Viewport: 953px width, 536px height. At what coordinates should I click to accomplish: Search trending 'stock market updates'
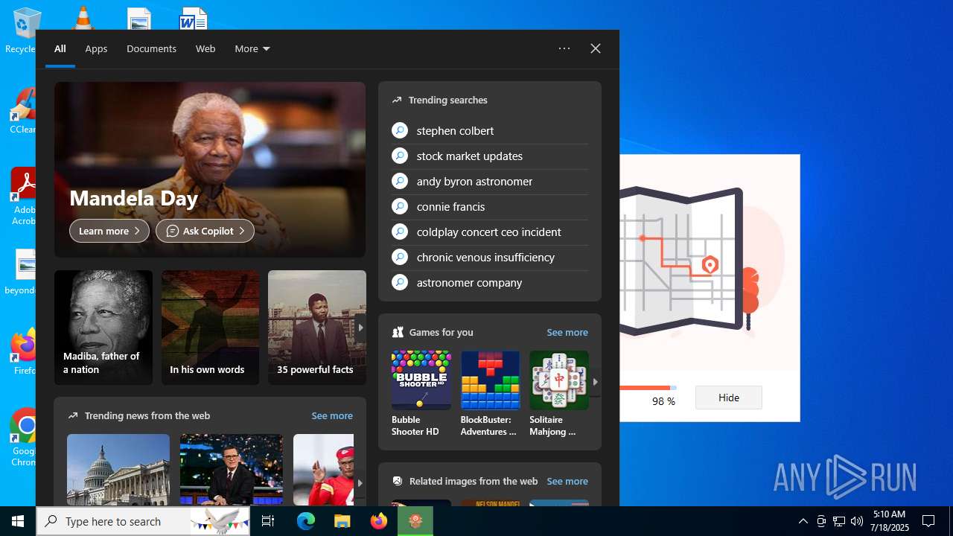(490, 156)
